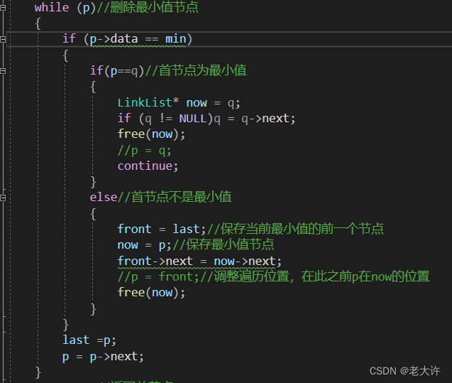Click the comment '//首节点不是最小值'
The image size is (452, 383).
pyautogui.click(x=175, y=197)
